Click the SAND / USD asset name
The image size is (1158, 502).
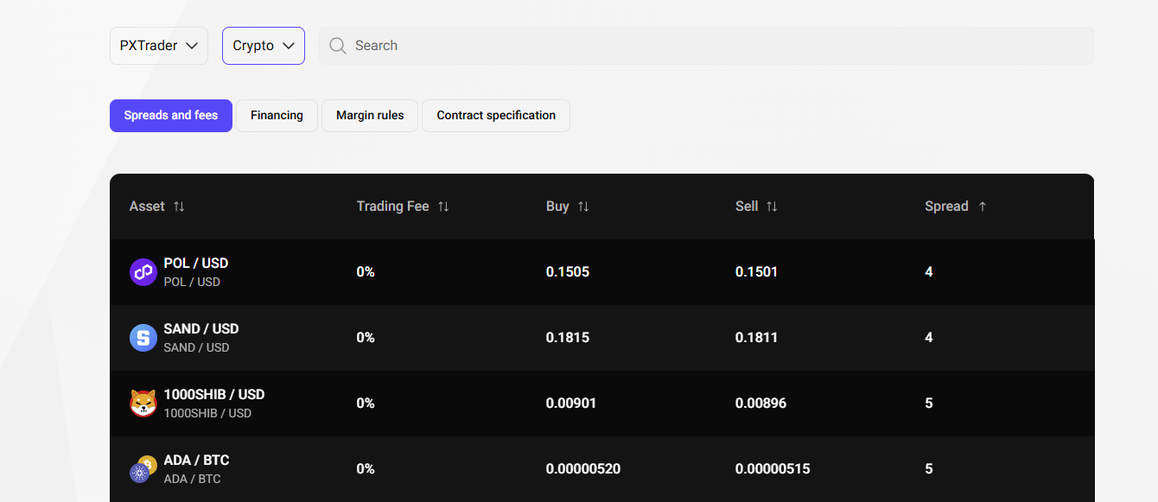(201, 329)
